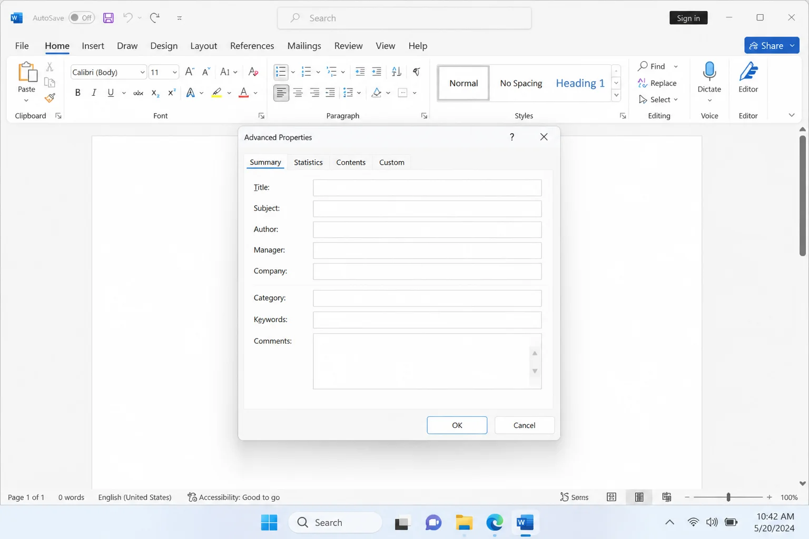Image resolution: width=809 pixels, height=539 pixels.
Task: Set Justify paragraph alignment
Action: click(330, 93)
